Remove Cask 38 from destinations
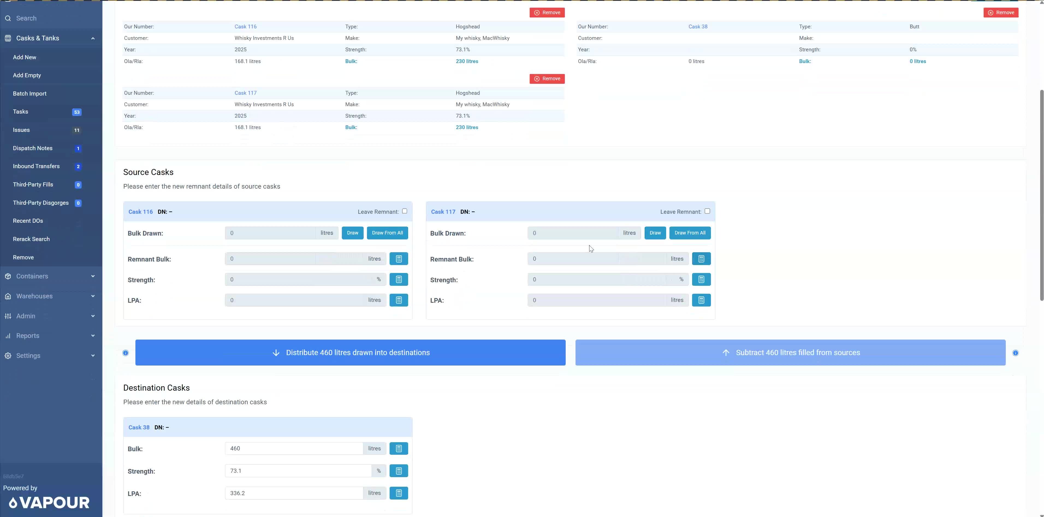This screenshot has height=517, width=1044. point(1001,13)
